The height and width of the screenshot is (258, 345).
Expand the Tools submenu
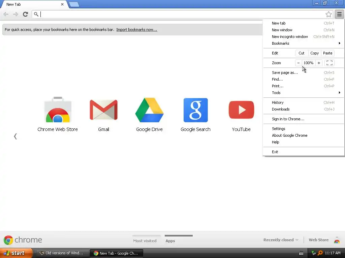tap(304, 93)
